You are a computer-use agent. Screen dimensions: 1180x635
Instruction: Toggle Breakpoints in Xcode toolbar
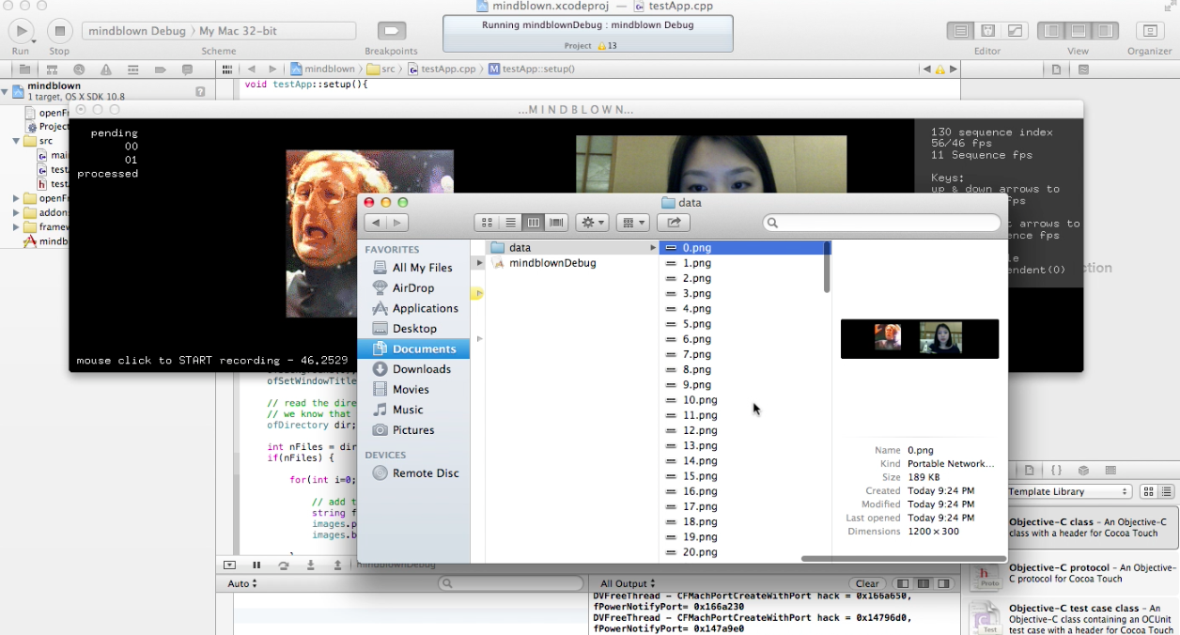[392, 31]
